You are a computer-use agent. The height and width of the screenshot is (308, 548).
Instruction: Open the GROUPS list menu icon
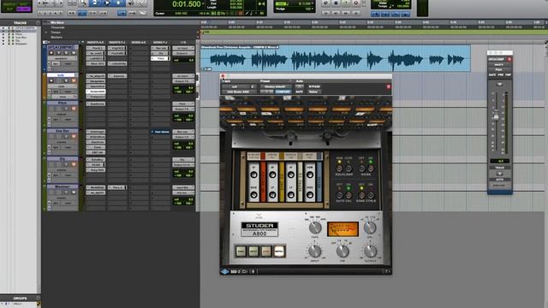pyautogui.click(x=38, y=299)
